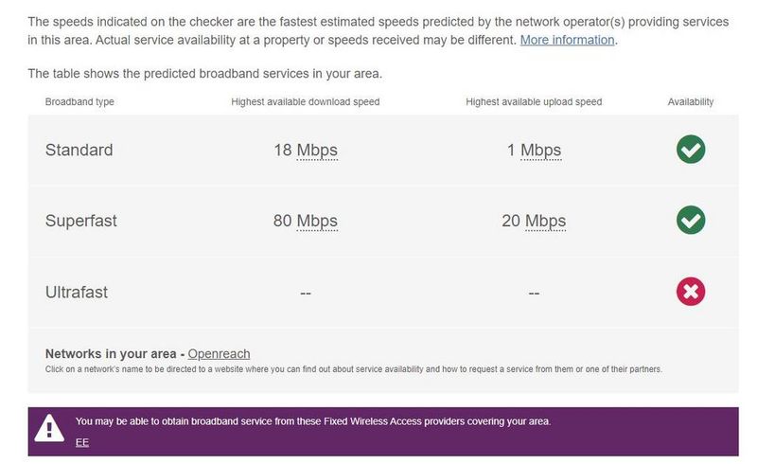Click the Broadband type column header
This screenshot has width=757, height=464.
pyautogui.click(x=79, y=102)
